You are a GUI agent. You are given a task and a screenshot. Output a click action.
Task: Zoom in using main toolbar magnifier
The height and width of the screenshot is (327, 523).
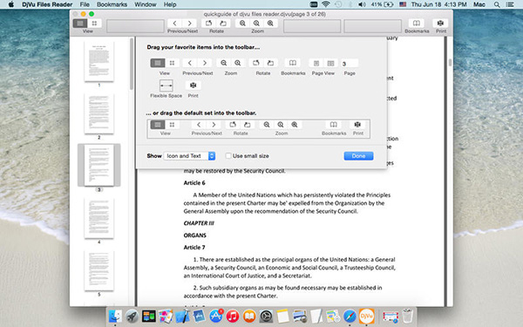pos(270,23)
